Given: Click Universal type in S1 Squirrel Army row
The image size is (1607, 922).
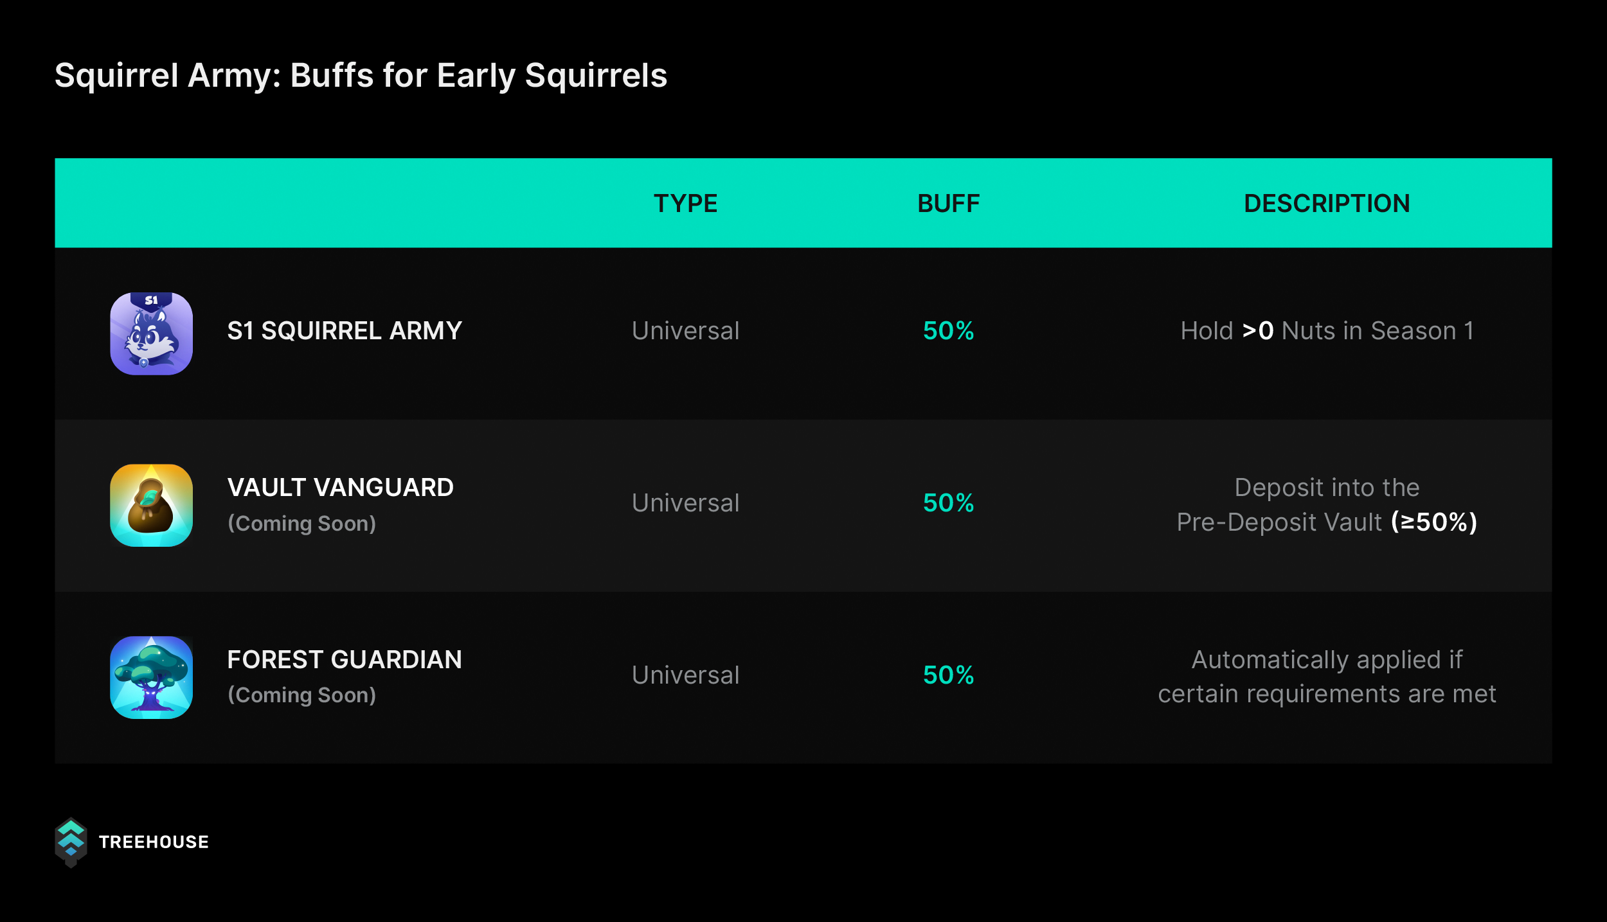Looking at the screenshot, I should tap(685, 331).
